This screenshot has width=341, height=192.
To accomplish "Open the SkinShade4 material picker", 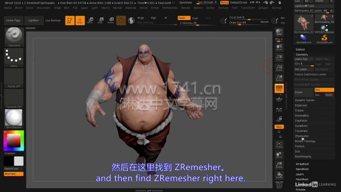I will click(14, 119).
